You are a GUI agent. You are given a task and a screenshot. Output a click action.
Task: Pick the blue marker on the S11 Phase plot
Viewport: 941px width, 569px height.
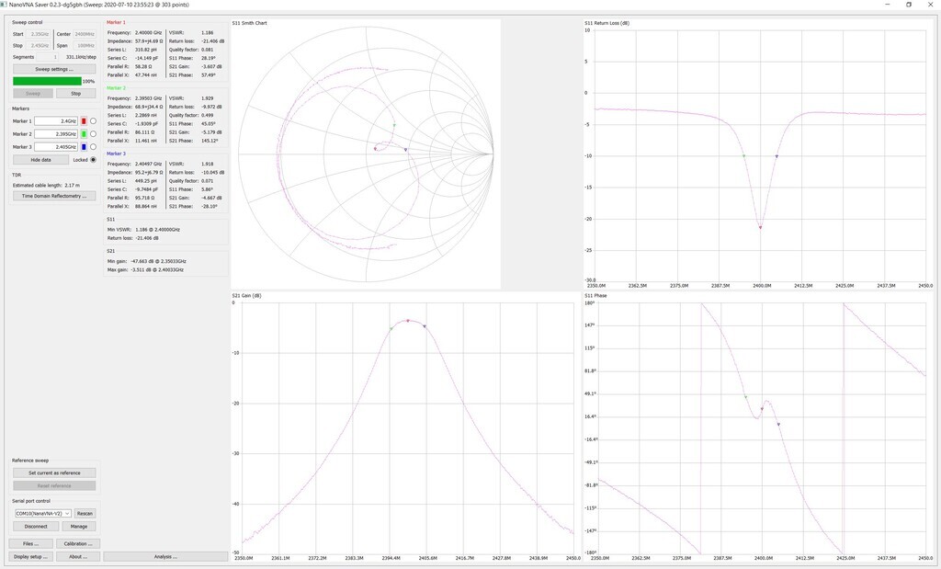[778, 425]
